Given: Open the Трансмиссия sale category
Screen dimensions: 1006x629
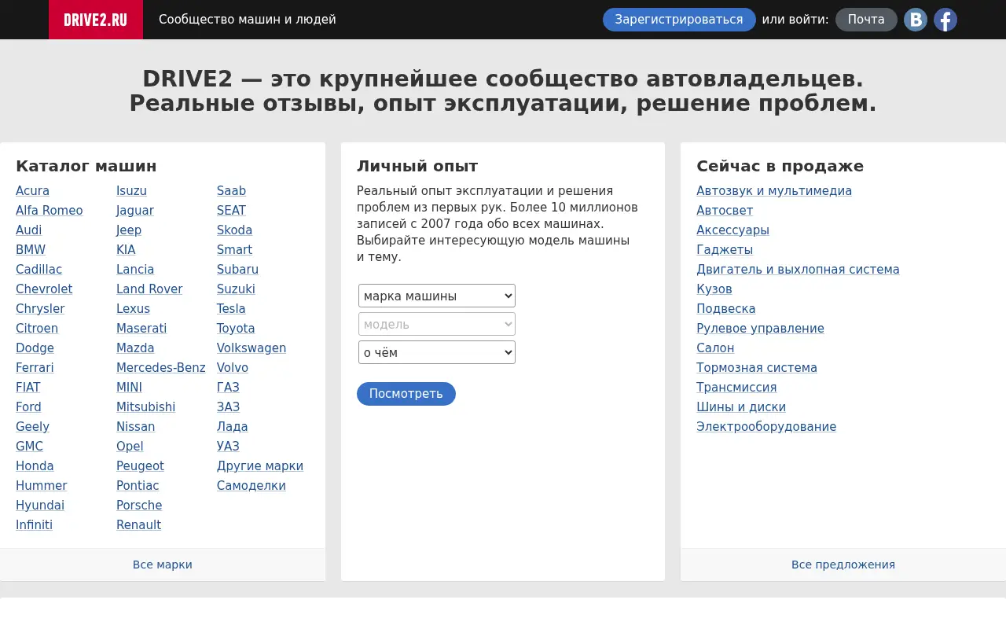Looking at the screenshot, I should [736, 388].
